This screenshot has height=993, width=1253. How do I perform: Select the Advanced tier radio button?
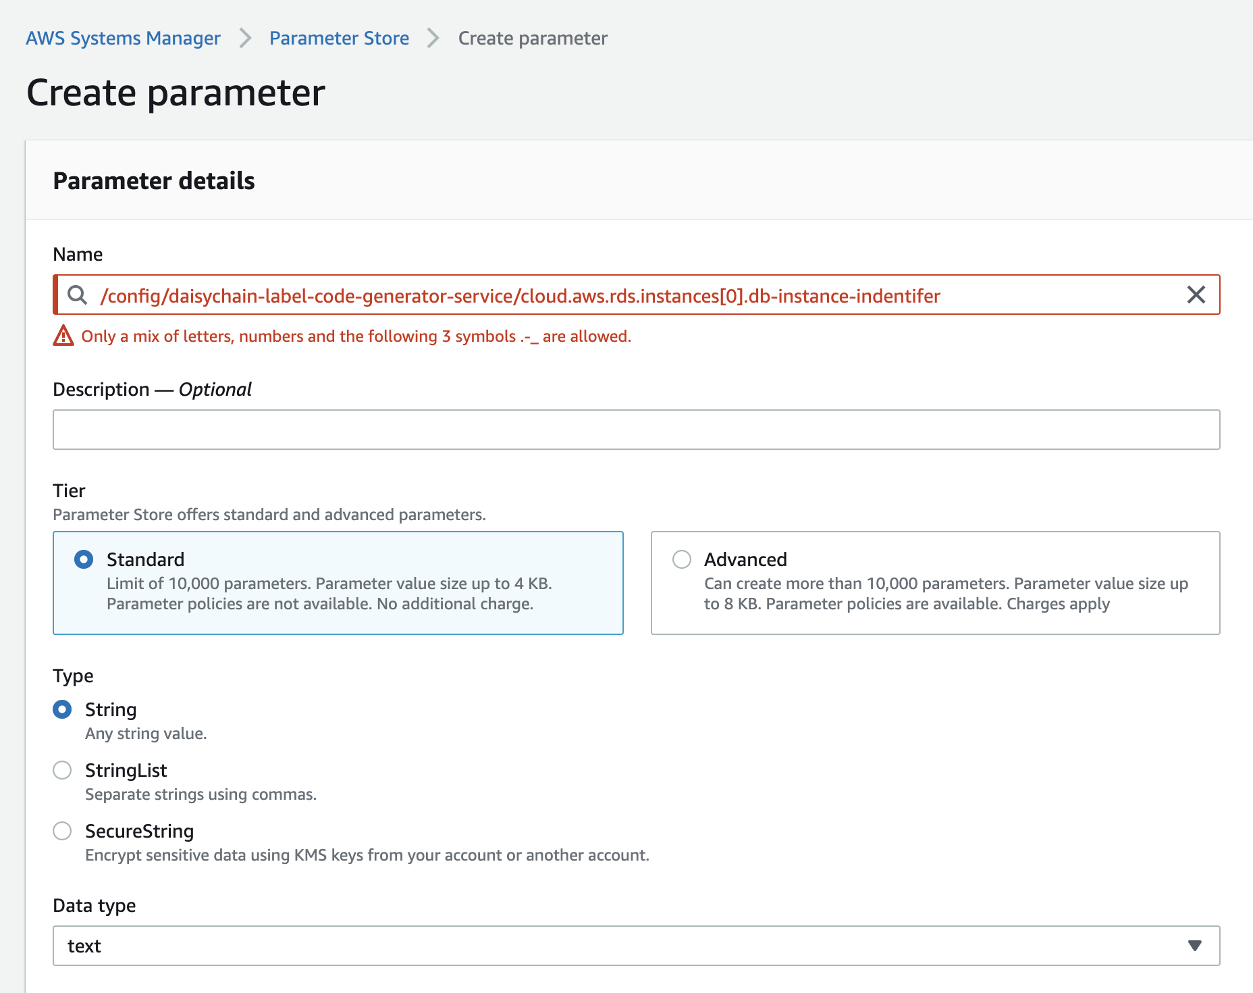682,559
